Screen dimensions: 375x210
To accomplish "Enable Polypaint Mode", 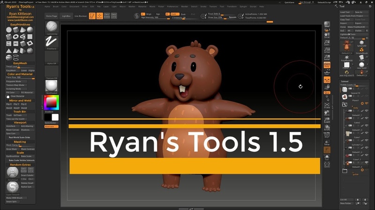I will pos(16,81).
